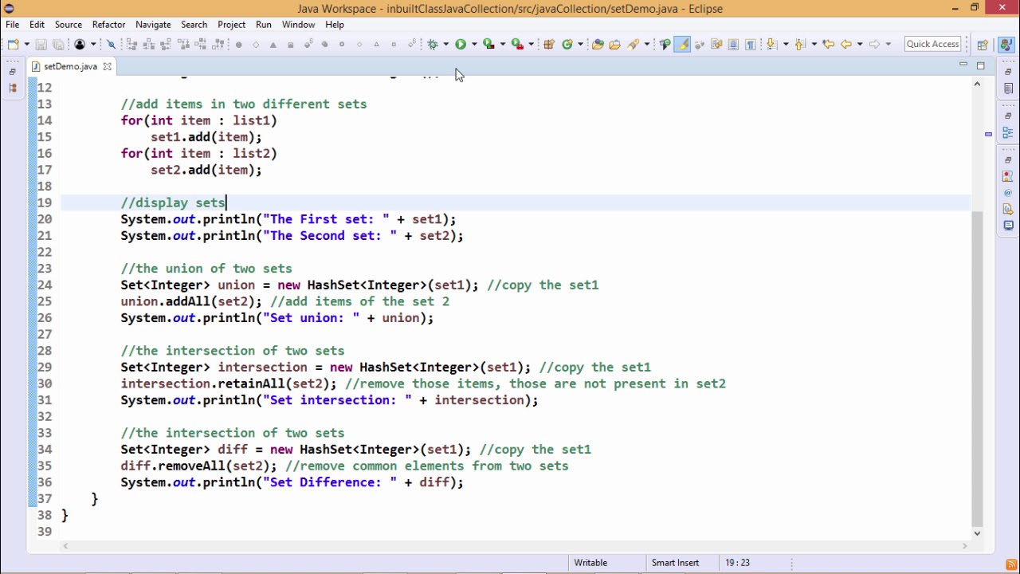Click the Debug bug icon
Viewport: 1020px width, 574px height.
[433, 45]
